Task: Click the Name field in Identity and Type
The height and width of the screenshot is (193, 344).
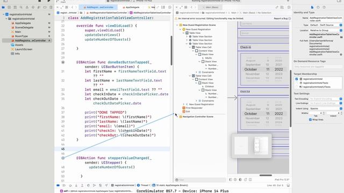Action: click(x=326, y=19)
